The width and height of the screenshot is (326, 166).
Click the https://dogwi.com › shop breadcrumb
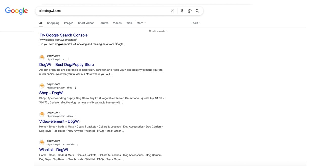click(60, 88)
